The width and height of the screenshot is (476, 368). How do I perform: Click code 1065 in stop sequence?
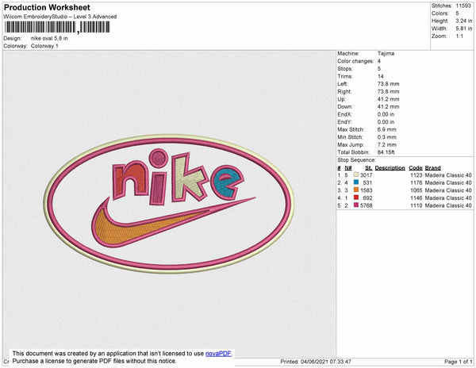pos(416,190)
